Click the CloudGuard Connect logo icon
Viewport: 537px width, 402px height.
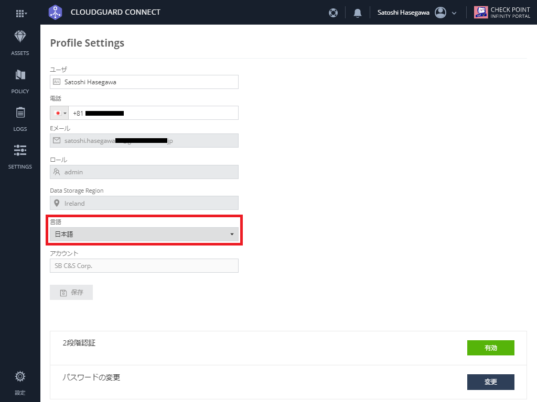click(x=55, y=13)
